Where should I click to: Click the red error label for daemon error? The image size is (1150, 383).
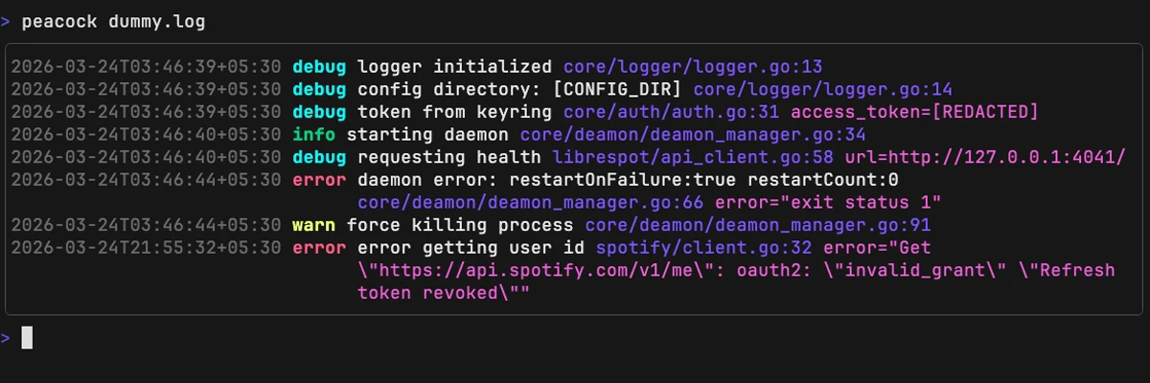(319, 180)
